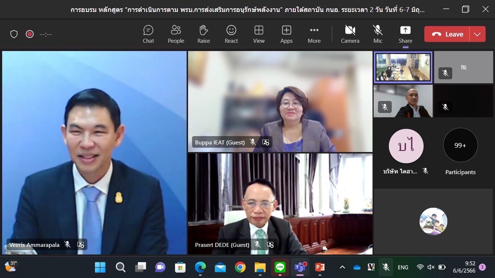The height and width of the screenshot is (278, 495).
Task: Click the ENG language indicator
Action: tap(403, 267)
